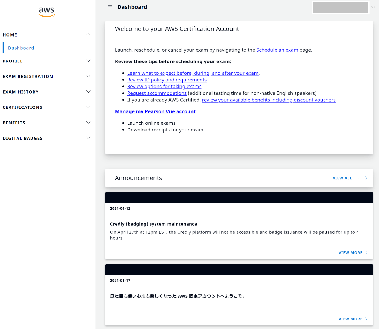This screenshot has height=329, width=379.
Task: Expand the PROFILE section chevron
Action: pos(88,61)
